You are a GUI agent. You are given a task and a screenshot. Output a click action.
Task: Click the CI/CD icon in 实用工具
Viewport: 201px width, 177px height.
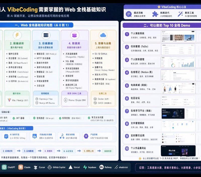coord(95,103)
